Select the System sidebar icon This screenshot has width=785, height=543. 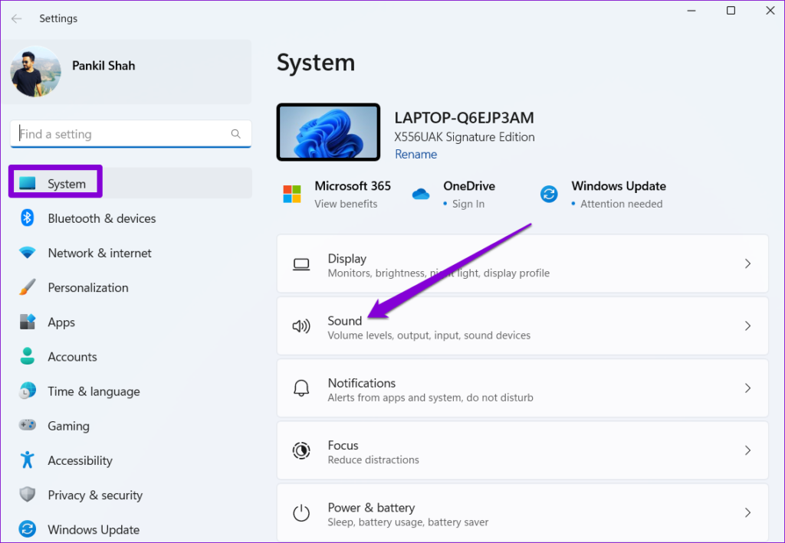(x=25, y=182)
